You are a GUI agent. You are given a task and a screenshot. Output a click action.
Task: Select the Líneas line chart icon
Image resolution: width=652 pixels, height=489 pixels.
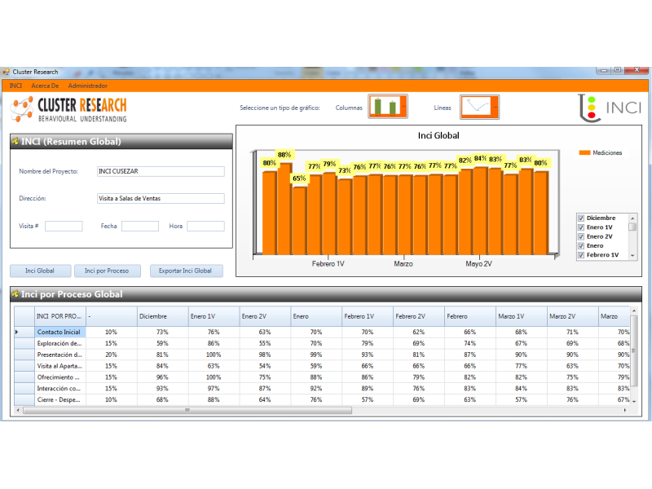click(479, 107)
